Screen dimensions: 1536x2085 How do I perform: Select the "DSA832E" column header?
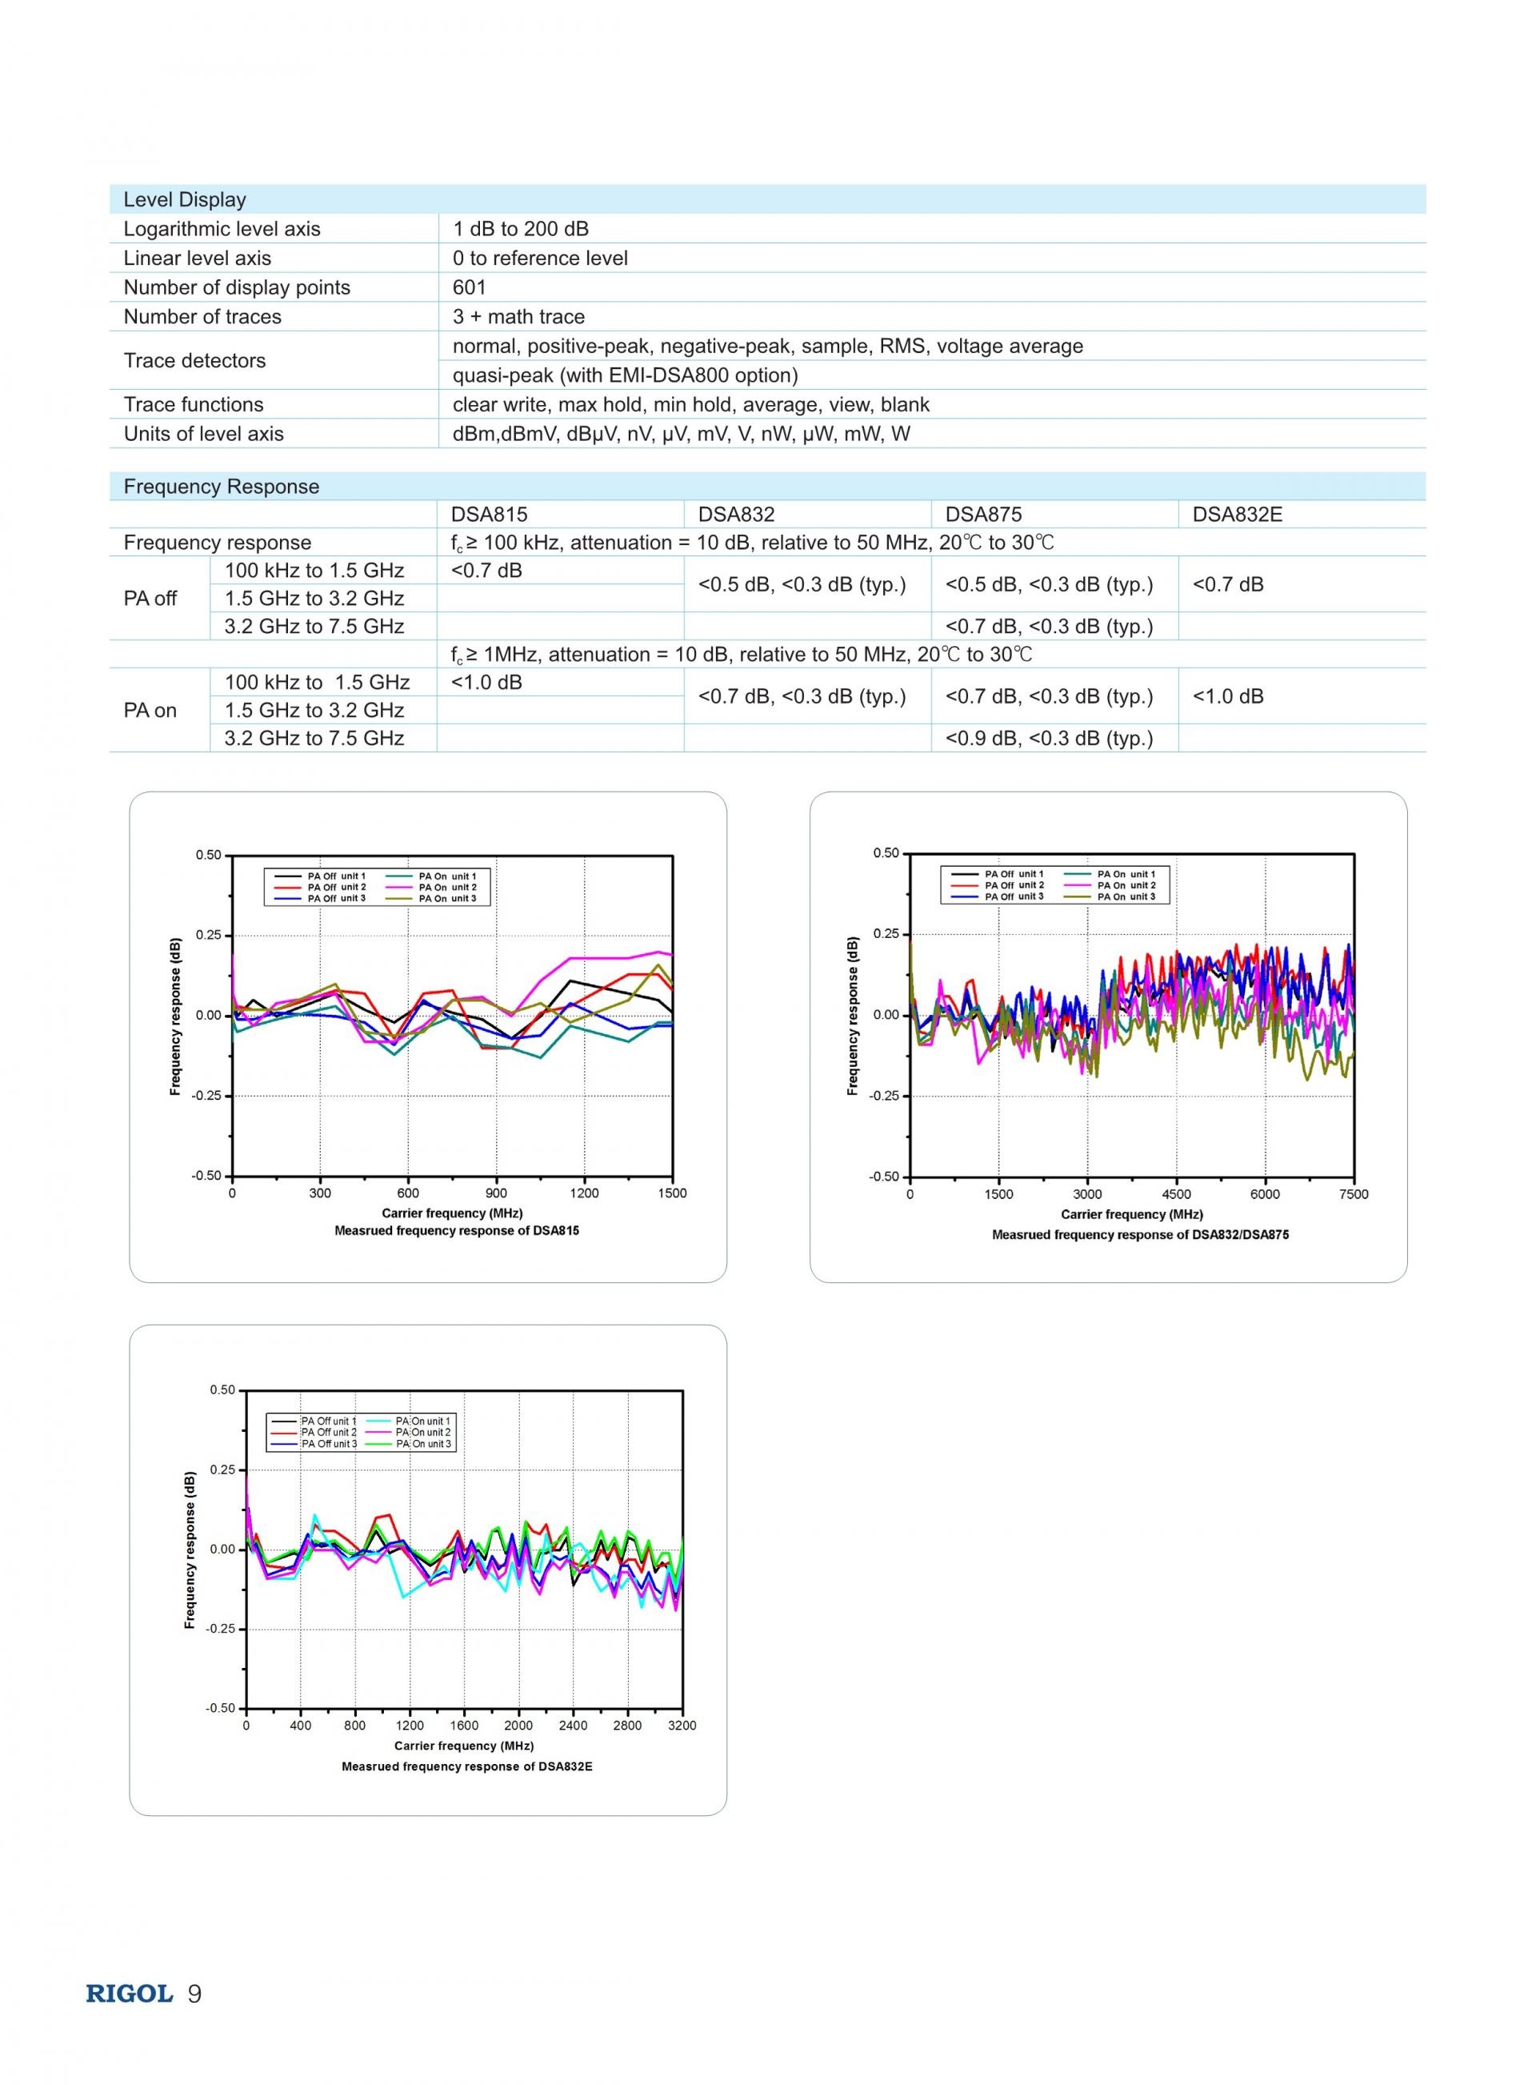(x=1238, y=515)
